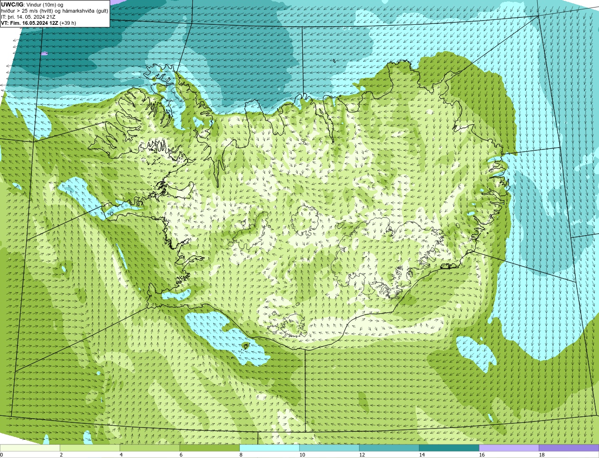This screenshot has height=458, width=599.
Task: Select the 10–12 m/s light teal legend swatch
Action: click(329, 448)
